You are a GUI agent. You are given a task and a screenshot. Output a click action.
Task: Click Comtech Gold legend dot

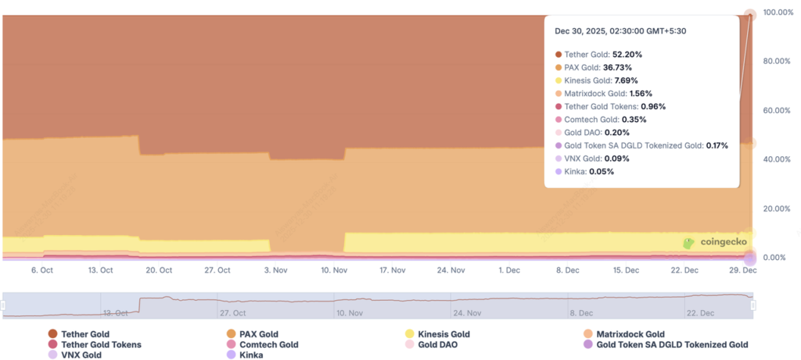(232, 344)
